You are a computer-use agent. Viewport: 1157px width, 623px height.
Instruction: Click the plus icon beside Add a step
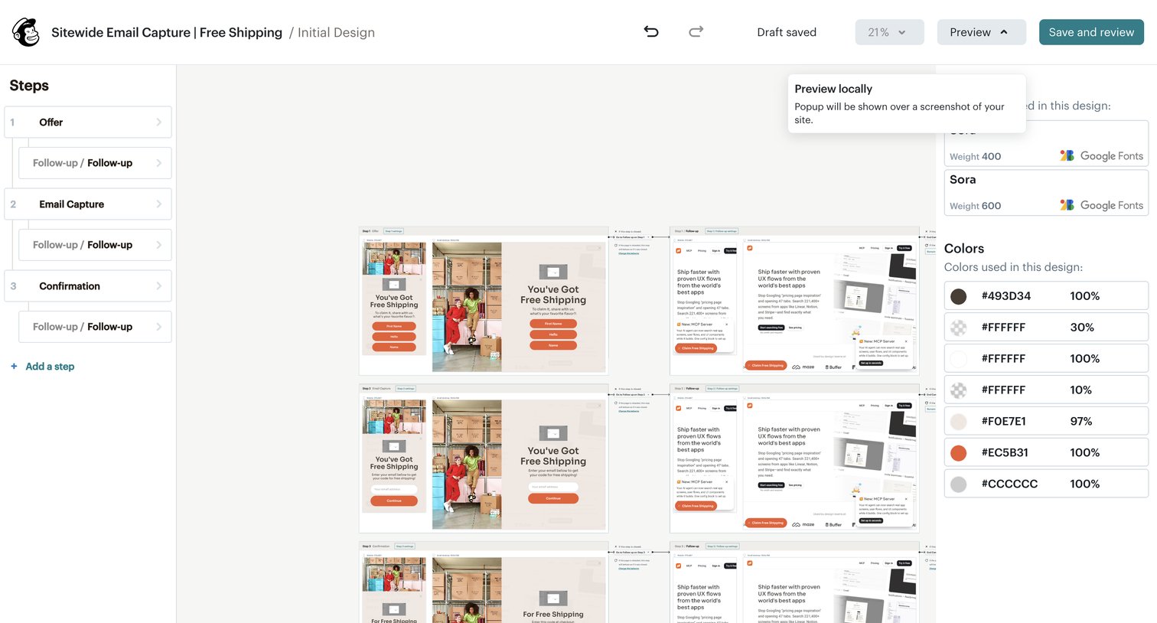click(14, 367)
